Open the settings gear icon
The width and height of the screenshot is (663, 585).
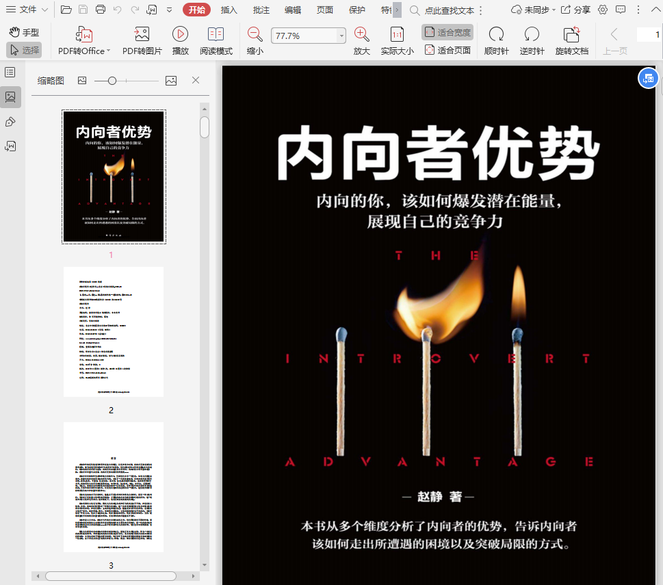pyautogui.click(x=603, y=10)
